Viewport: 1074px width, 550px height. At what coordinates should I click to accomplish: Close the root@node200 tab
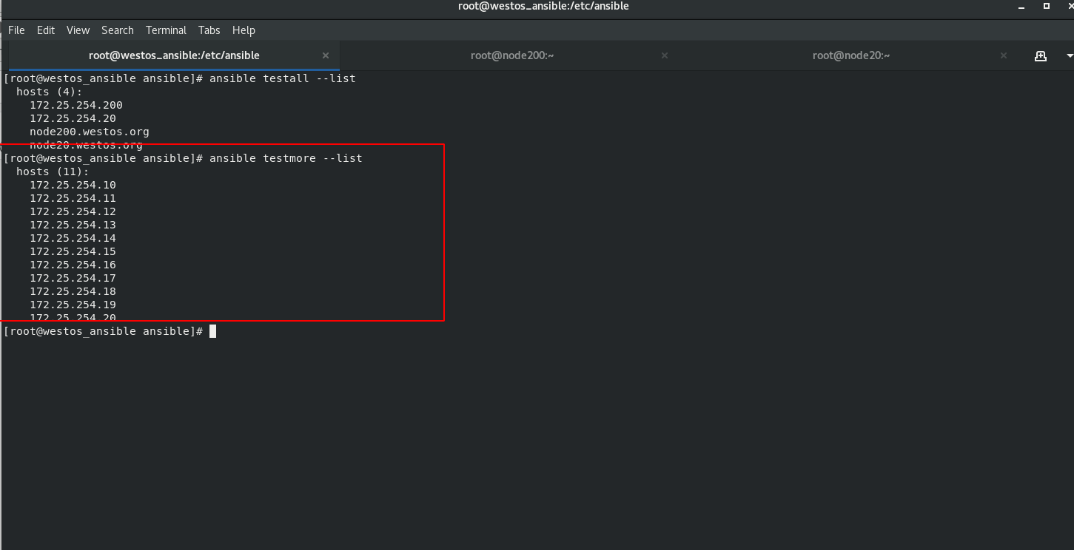tap(665, 55)
